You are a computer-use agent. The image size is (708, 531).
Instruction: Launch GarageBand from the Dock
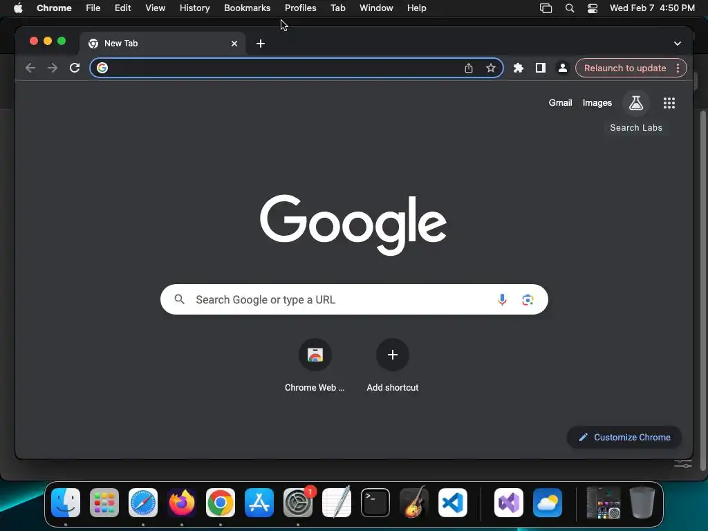414,502
